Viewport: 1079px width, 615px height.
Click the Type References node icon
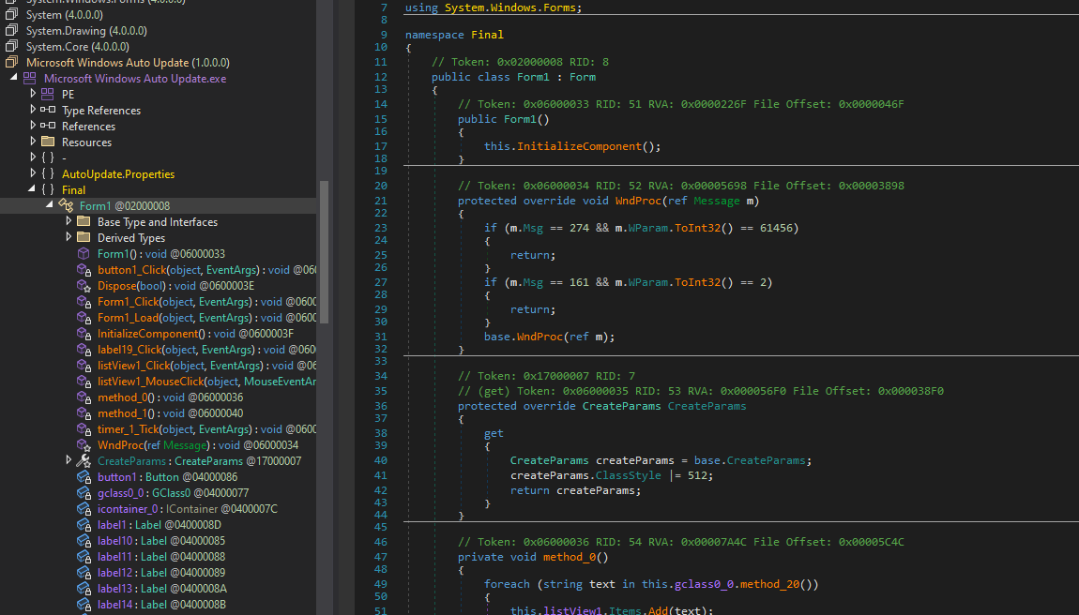(x=48, y=111)
